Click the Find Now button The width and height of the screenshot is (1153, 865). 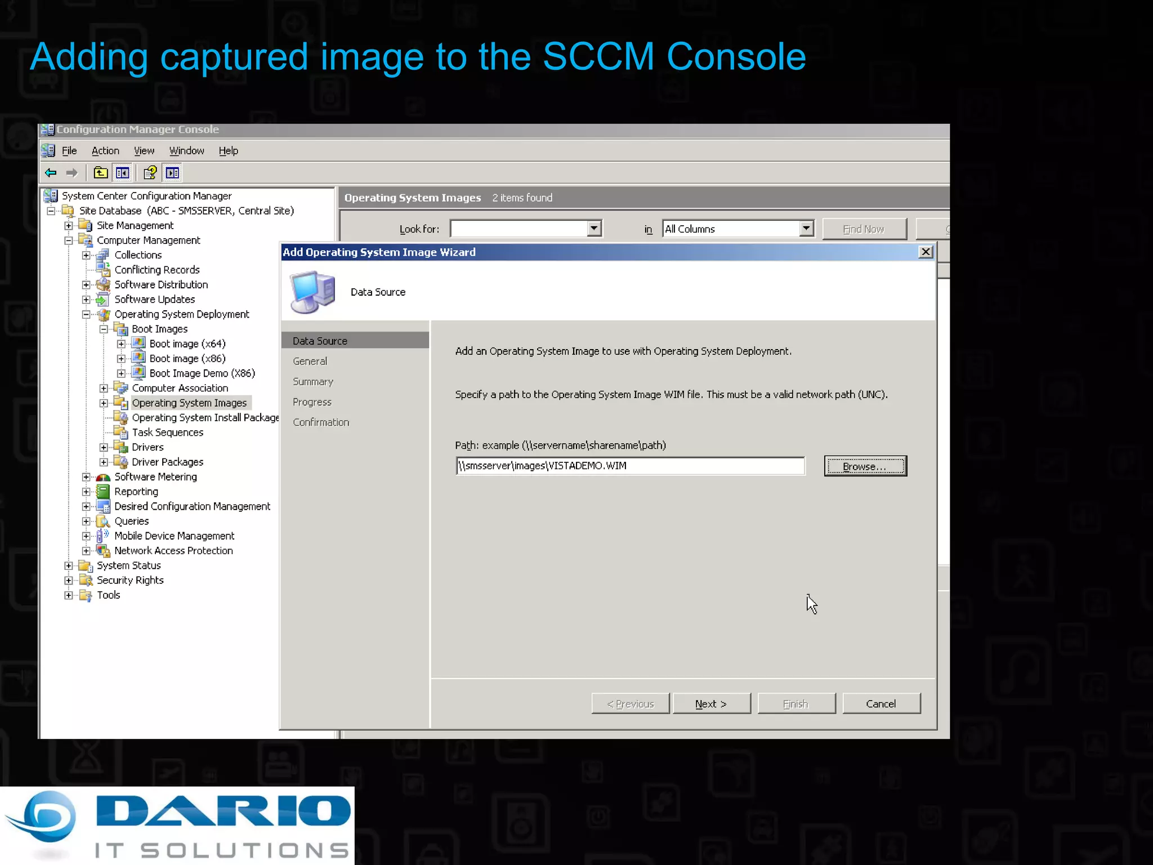coord(864,229)
